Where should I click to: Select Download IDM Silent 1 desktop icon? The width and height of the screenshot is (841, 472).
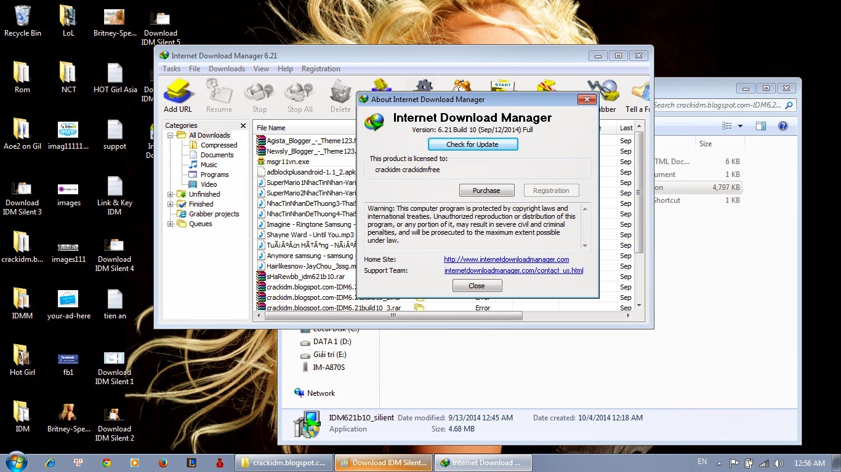115,367
